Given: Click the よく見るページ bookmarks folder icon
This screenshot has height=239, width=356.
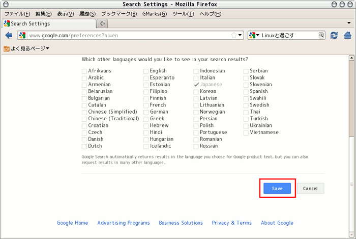Looking at the screenshot, I should (7, 48).
